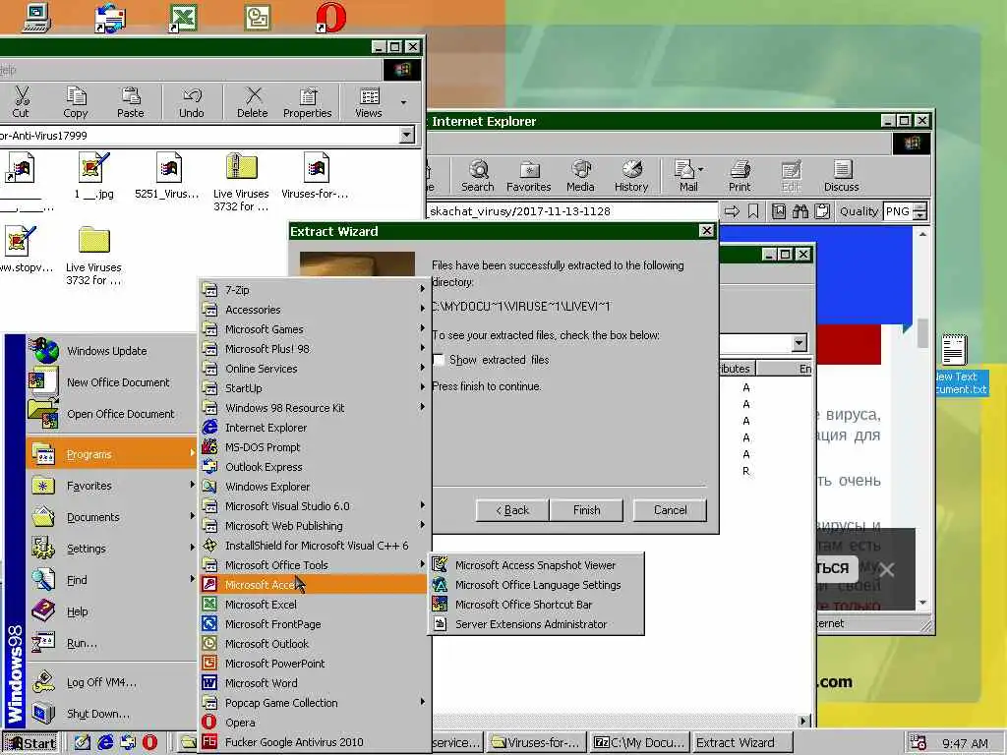The width and height of the screenshot is (1007, 755).
Task: Click Windows Update in Start menu
Action: pos(110,351)
